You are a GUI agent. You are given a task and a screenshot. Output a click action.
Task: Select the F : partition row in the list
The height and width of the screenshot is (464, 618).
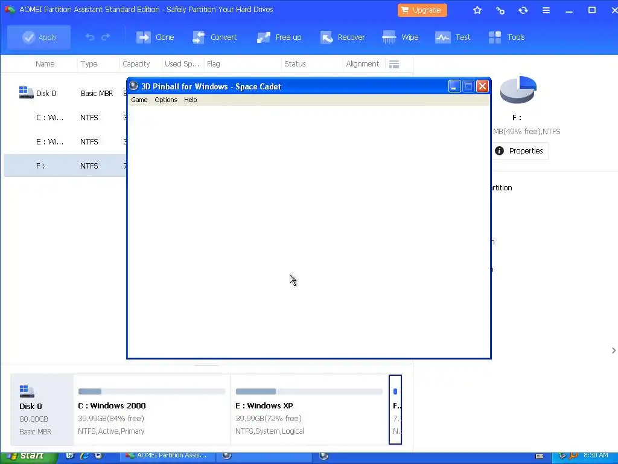pos(65,166)
